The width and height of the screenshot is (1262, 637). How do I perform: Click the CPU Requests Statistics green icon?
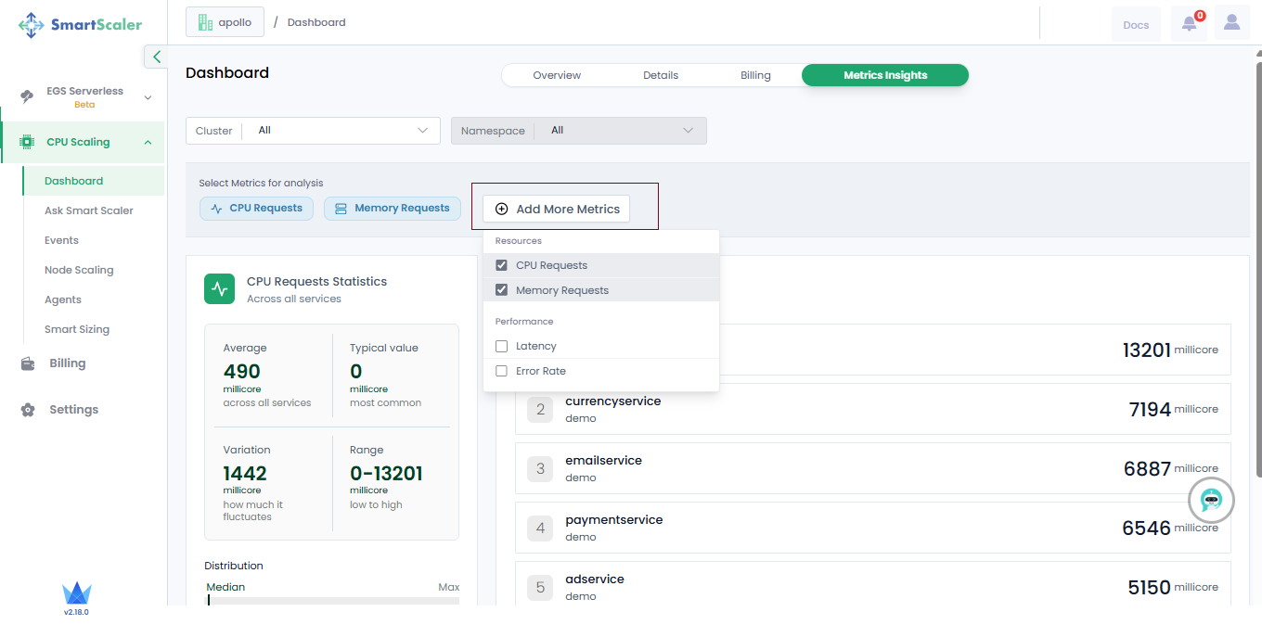tap(220, 288)
